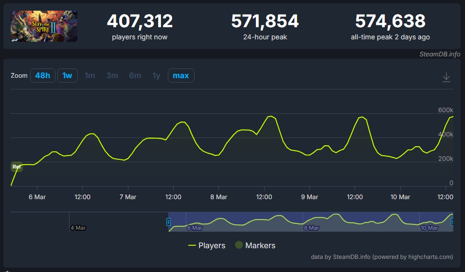Click the green Rel marker on chart
This screenshot has height=272, width=465.
coord(17,167)
